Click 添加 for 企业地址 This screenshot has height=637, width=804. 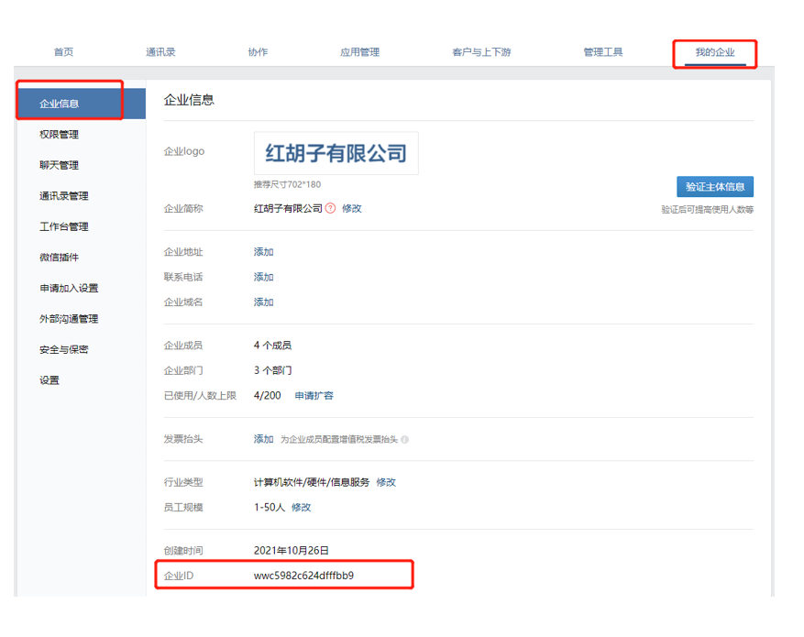[x=263, y=252]
